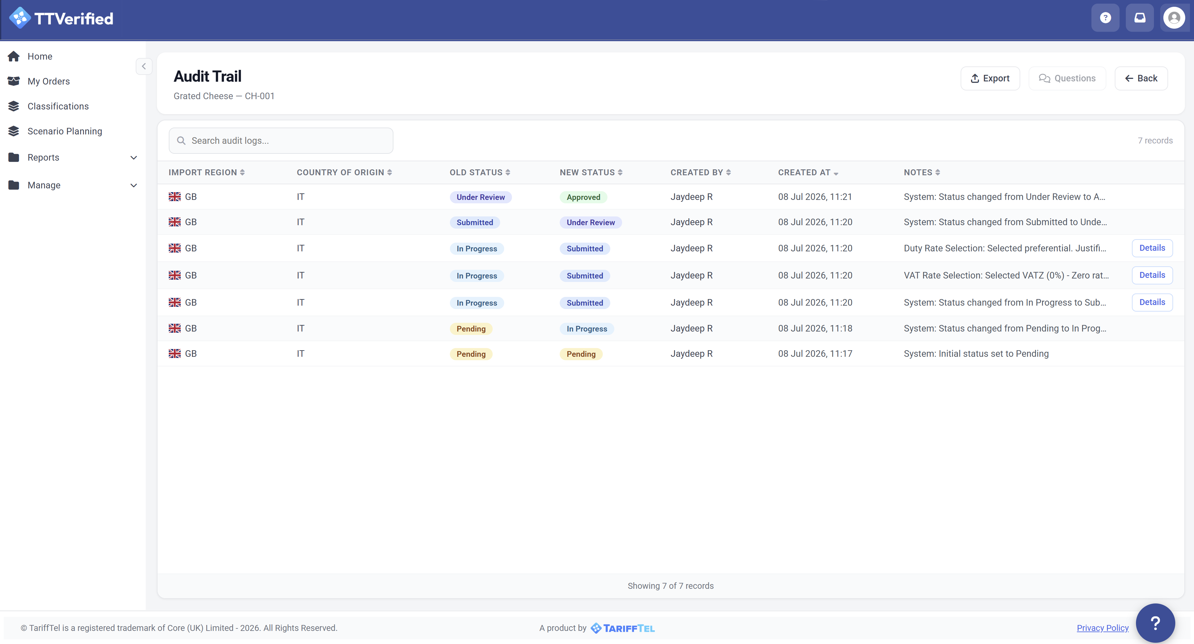Screen dimensions: 1194x644
Task: Click IT country in the 11:18 row
Action: pyautogui.click(x=300, y=328)
